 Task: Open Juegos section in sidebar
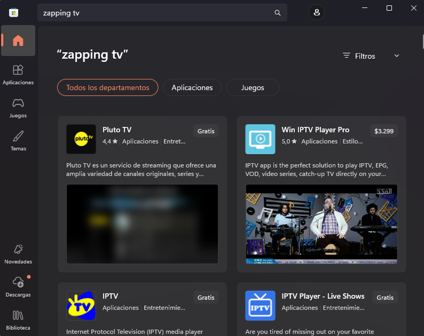click(x=18, y=108)
